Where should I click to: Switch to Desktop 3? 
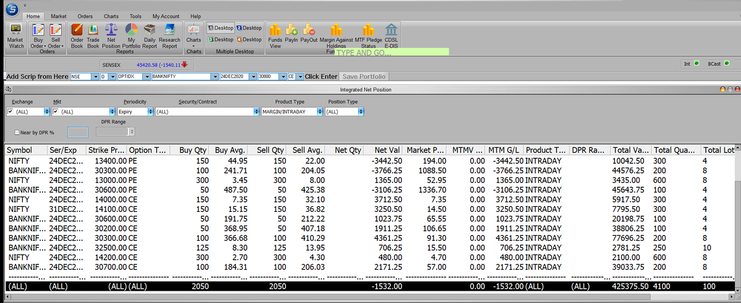[x=220, y=39]
